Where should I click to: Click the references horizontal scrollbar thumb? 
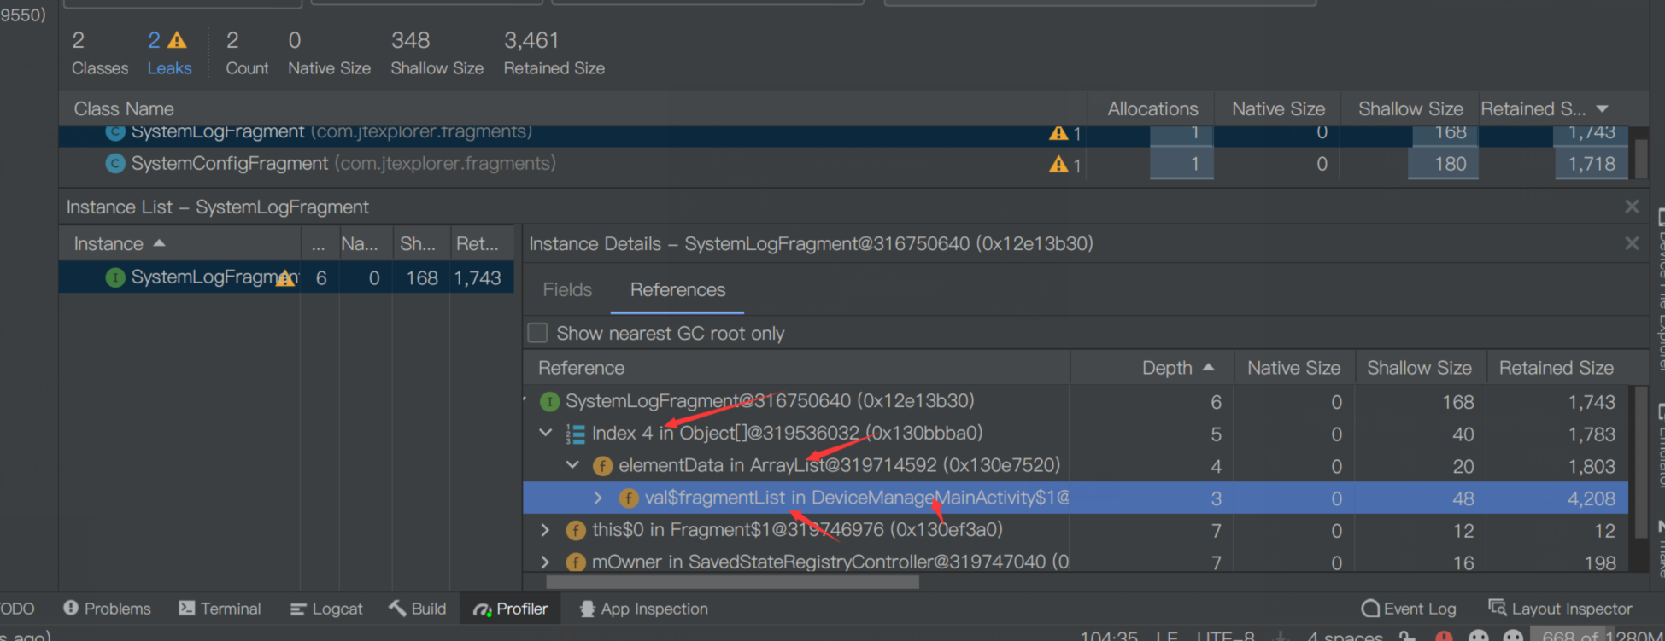click(x=732, y=582)
